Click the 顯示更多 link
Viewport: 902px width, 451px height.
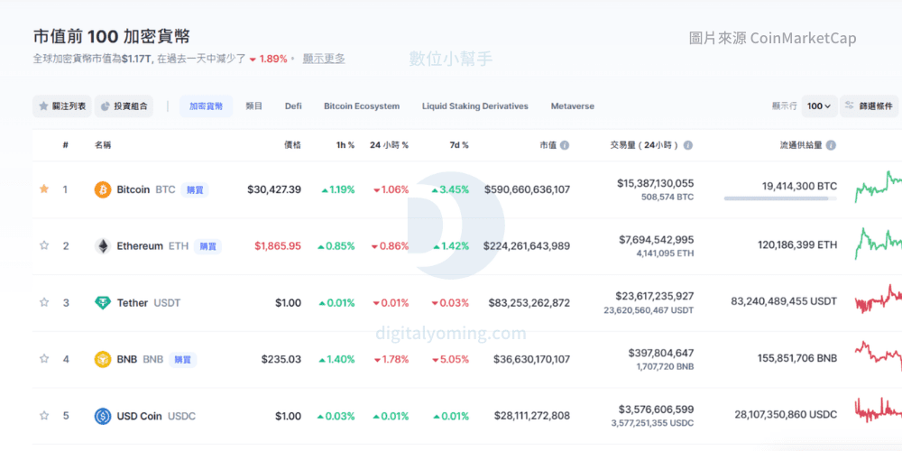click(x=324, y=59)
